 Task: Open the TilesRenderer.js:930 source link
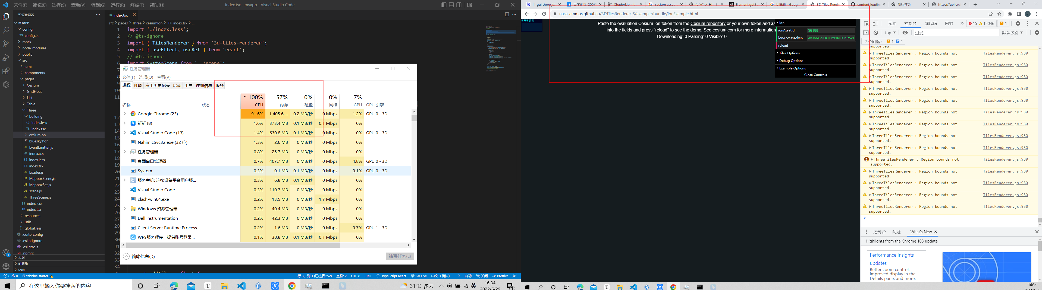click(x=1005, y=53)
